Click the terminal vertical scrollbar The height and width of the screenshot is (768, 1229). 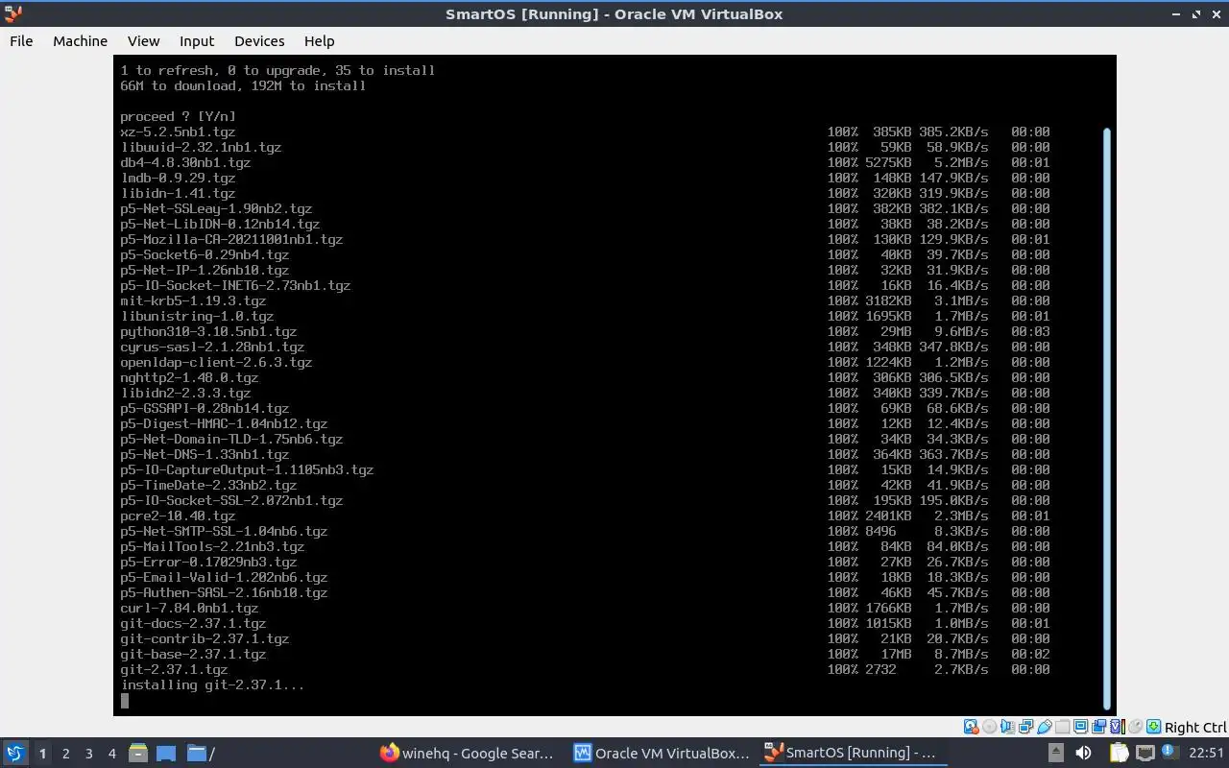[x=1106, y=418]
